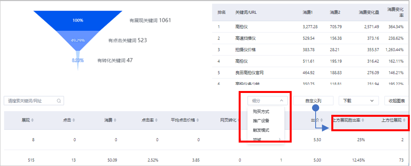
Task: Click keyword 拍摄仪价格
Action: [245, 50]
